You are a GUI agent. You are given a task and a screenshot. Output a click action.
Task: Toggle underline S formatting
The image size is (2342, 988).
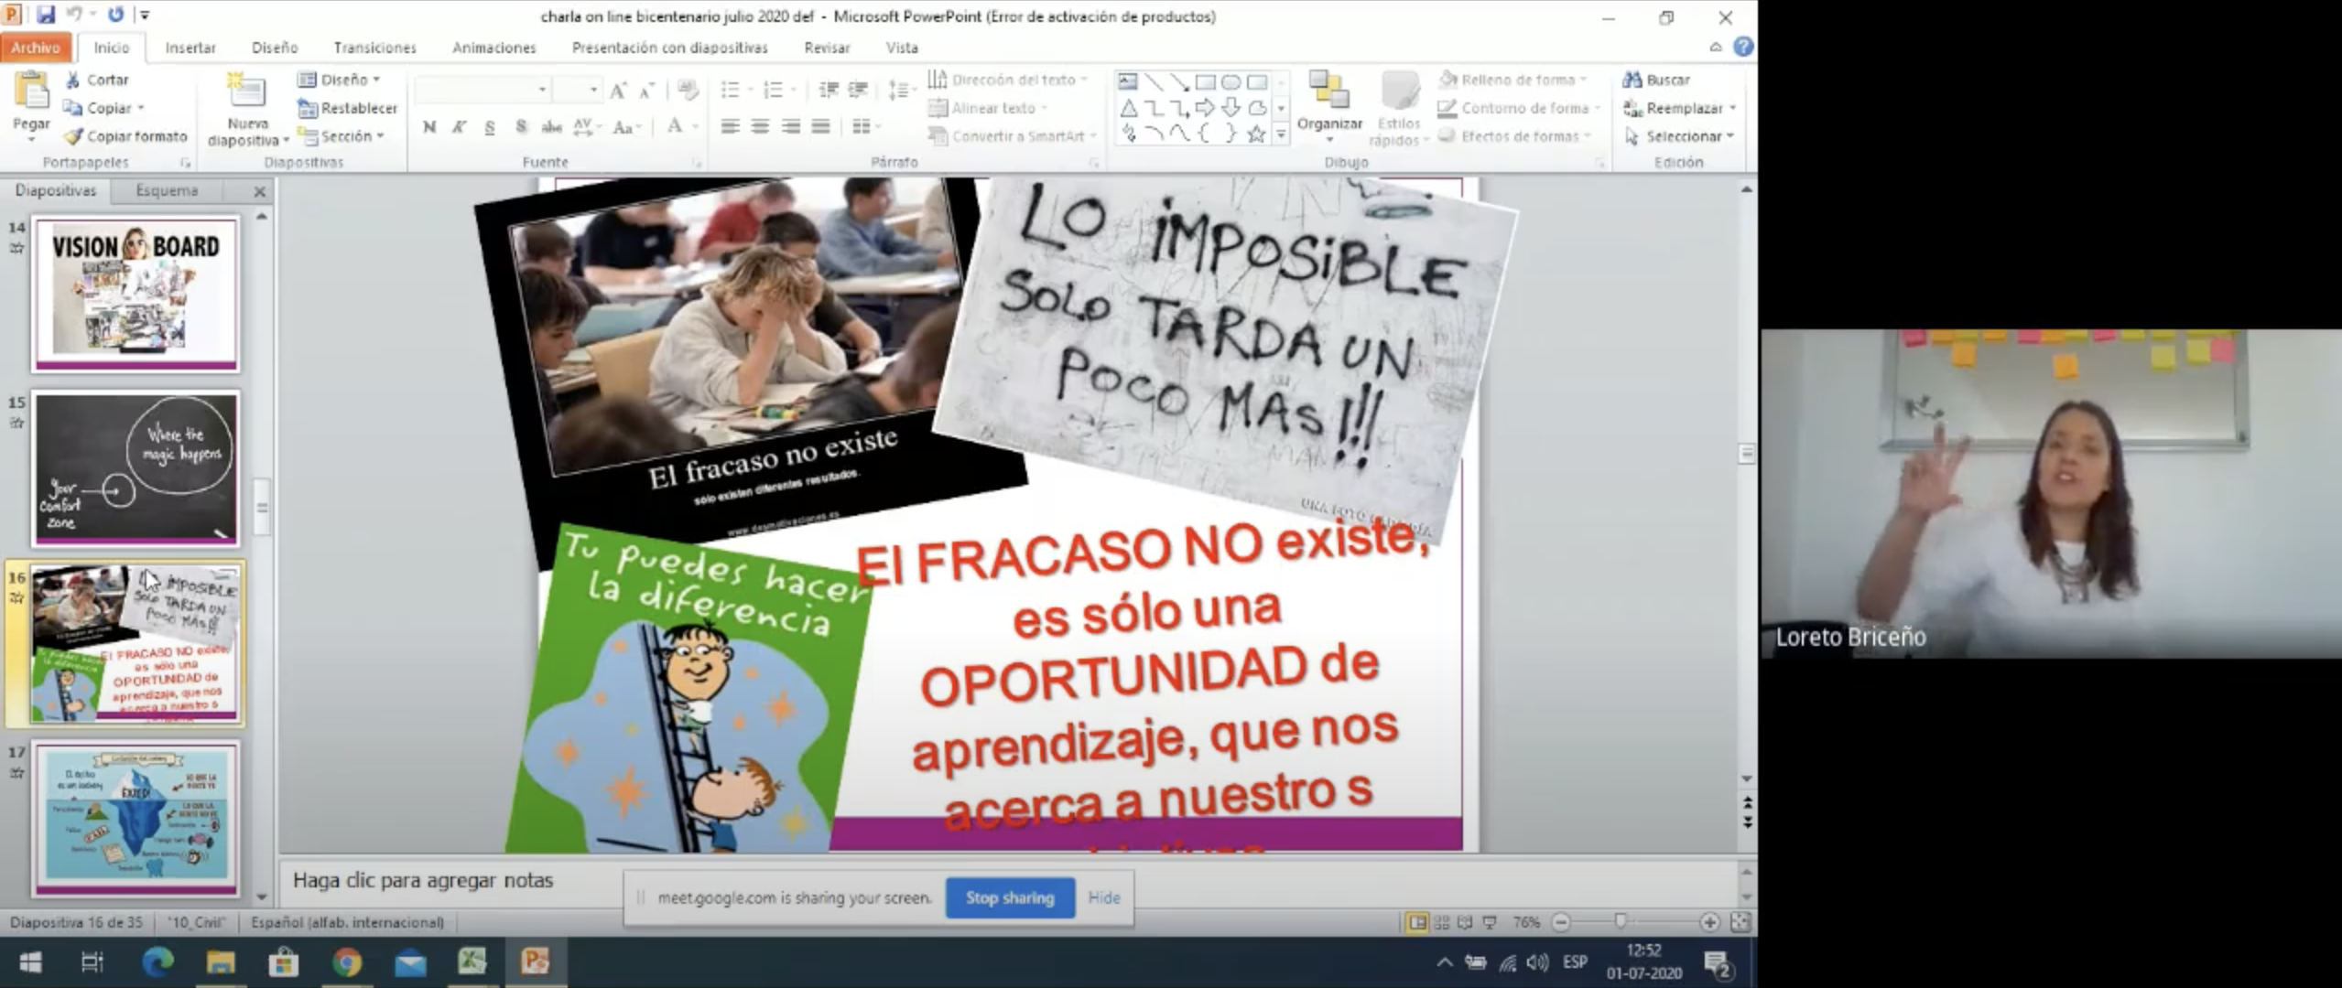point(490,126)
